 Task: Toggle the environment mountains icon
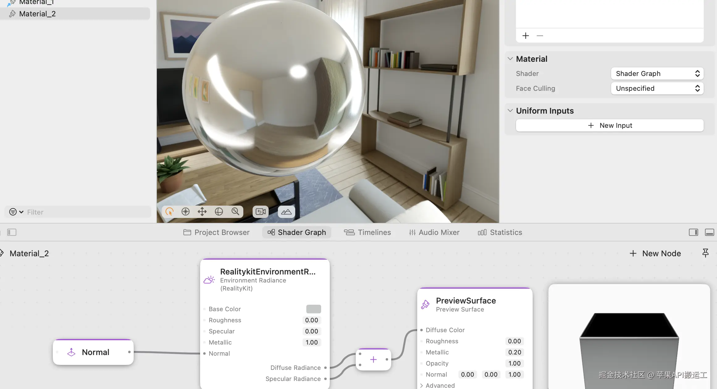(x=286, y=212)
